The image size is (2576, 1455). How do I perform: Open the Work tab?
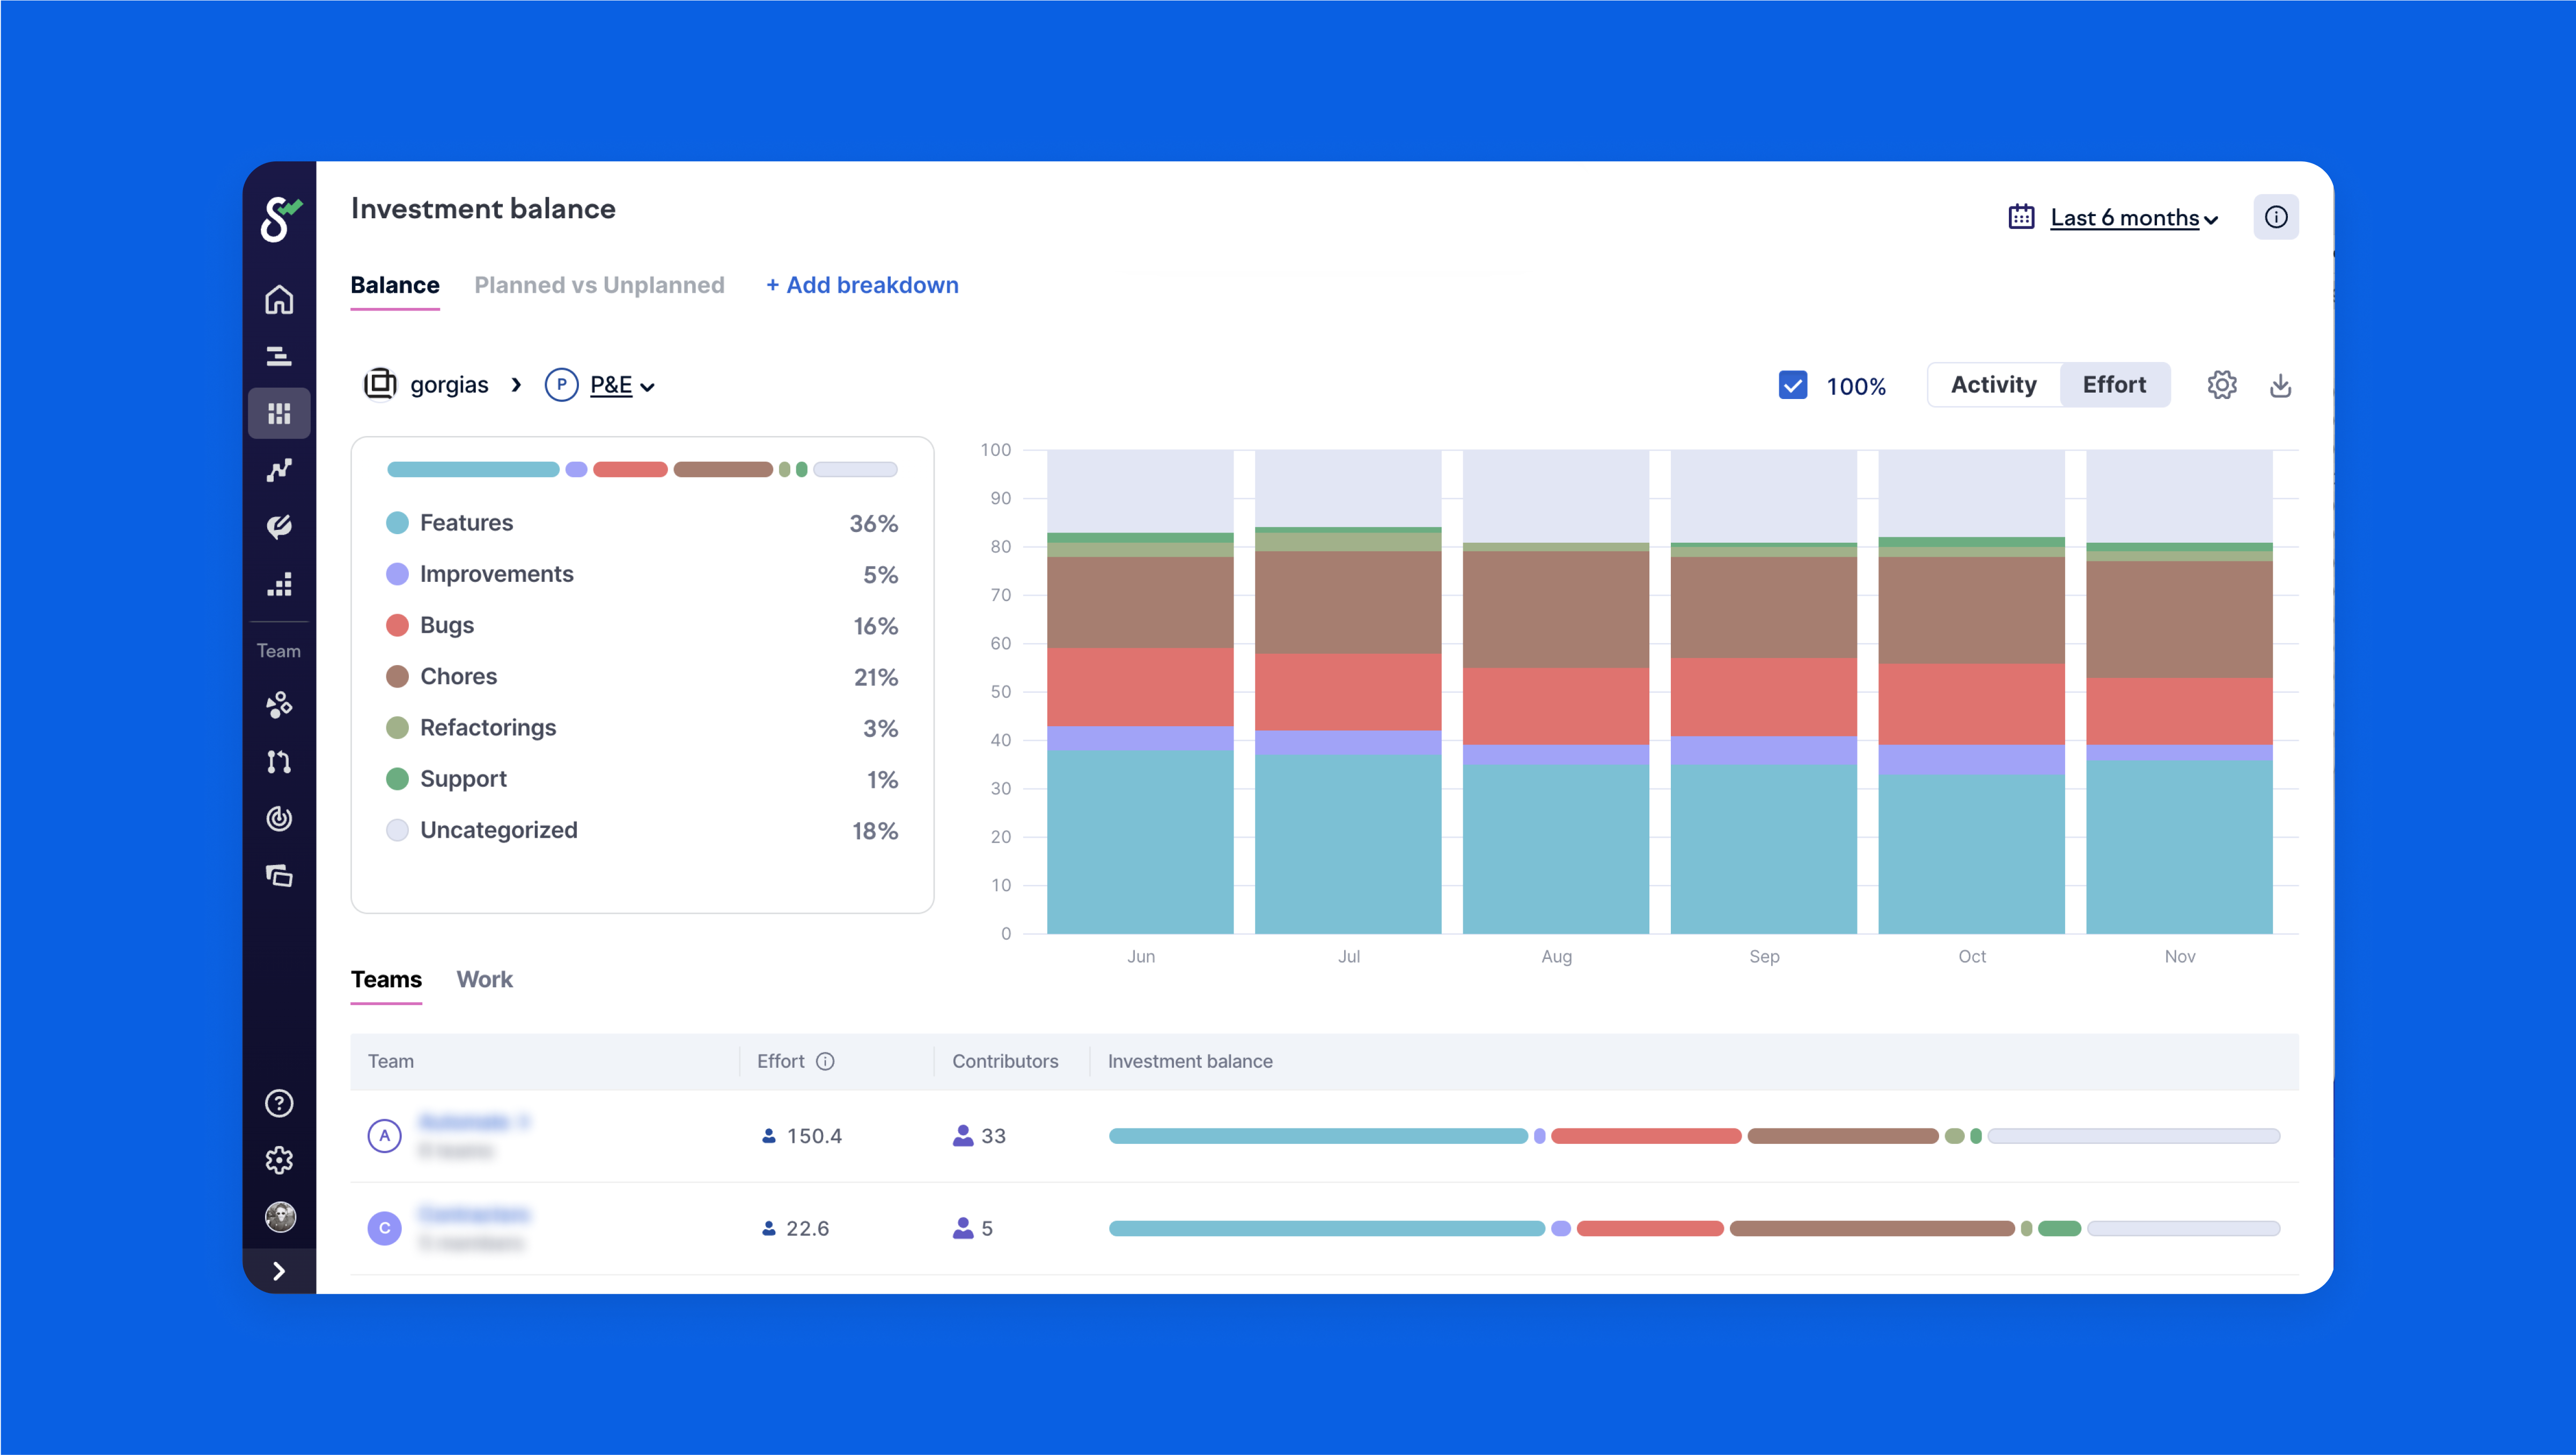point(484,979)
